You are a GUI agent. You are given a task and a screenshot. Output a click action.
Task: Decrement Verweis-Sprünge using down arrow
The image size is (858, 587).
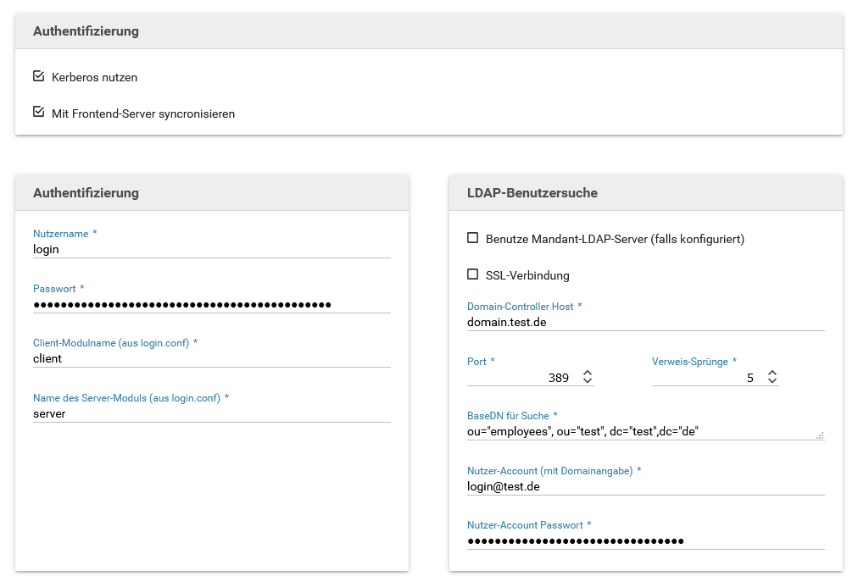coord(772,382)
